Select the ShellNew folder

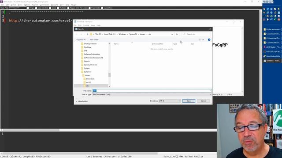tap(88, 47)
